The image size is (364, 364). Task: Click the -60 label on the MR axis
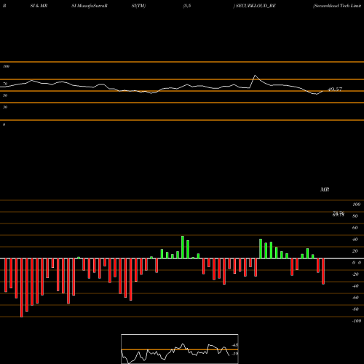[x=355, y=298]
